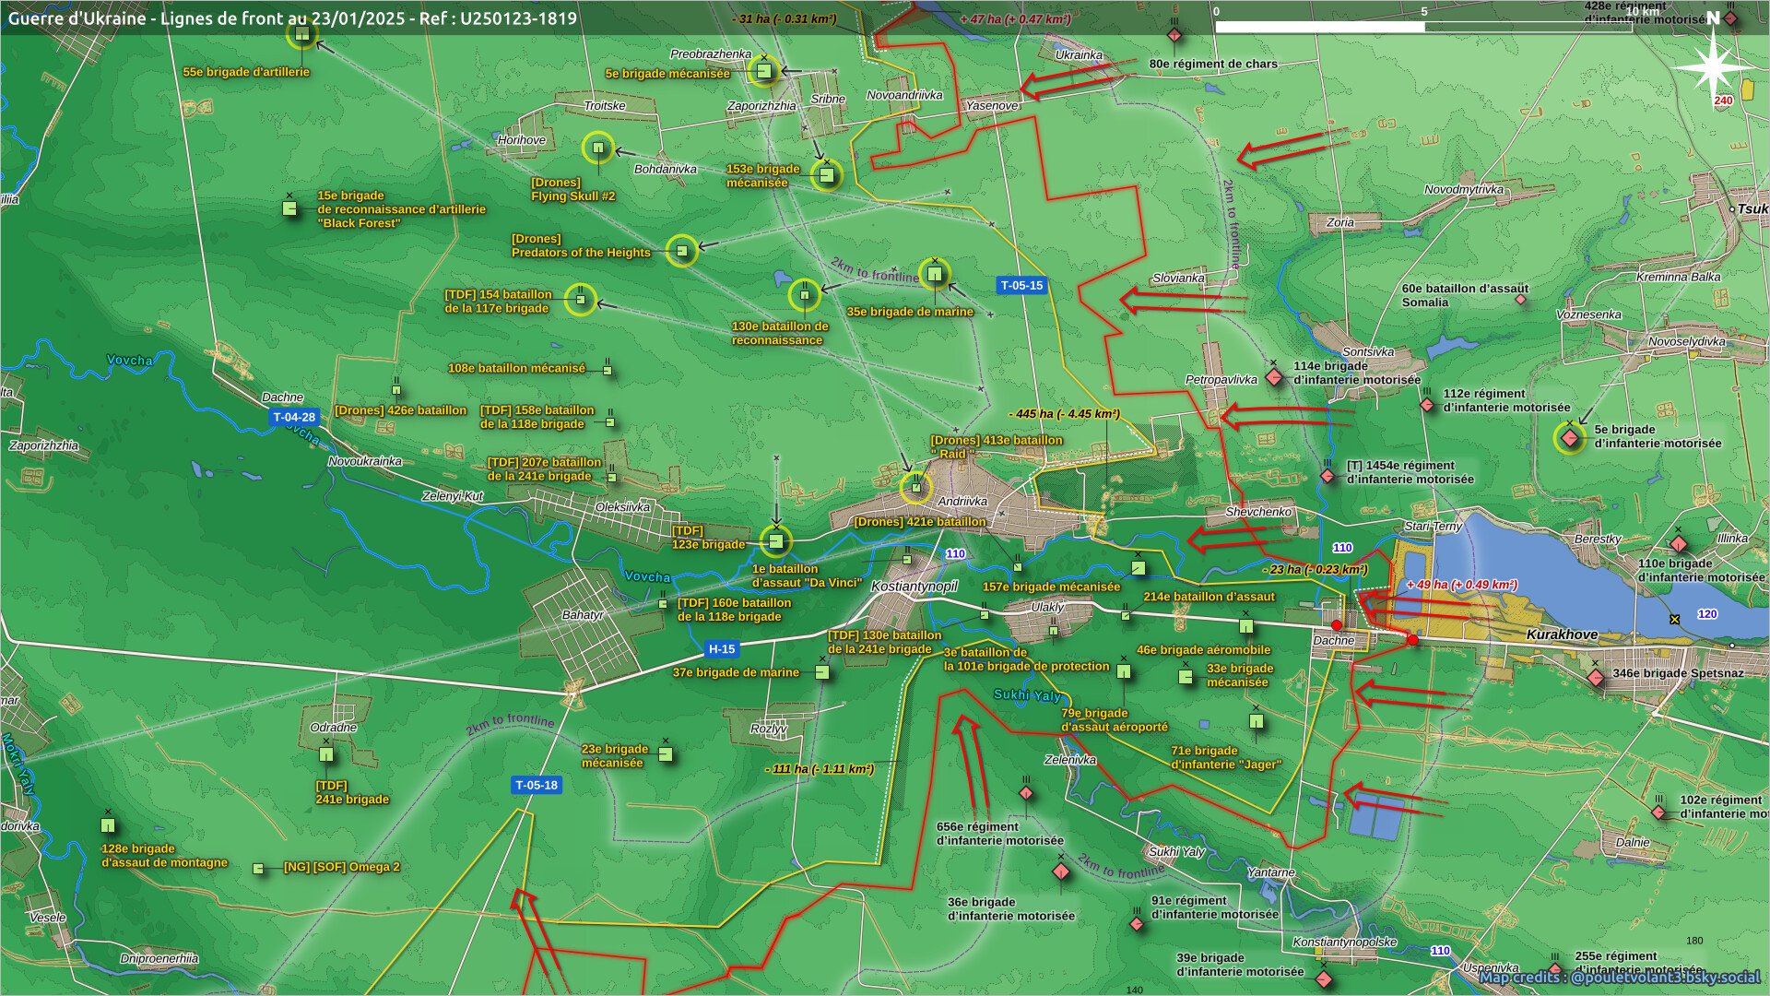
Task: Select the 80e régiment de chars diamond marker
Action: pos(1174,36)
